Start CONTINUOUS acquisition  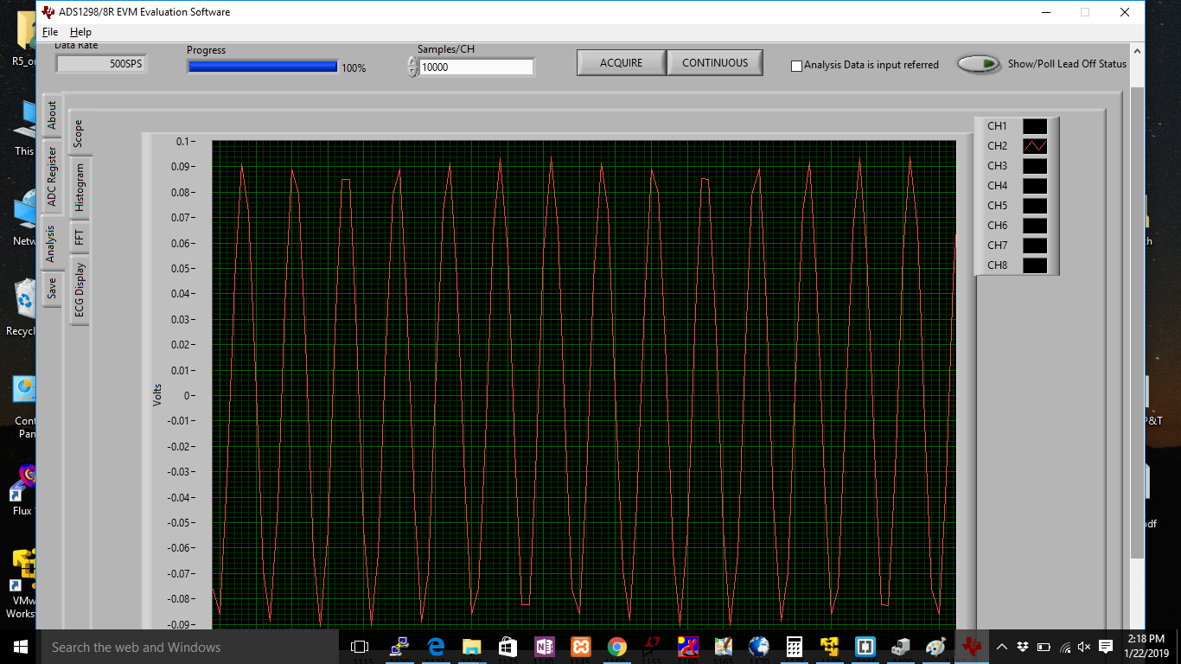tap(715, 63)
